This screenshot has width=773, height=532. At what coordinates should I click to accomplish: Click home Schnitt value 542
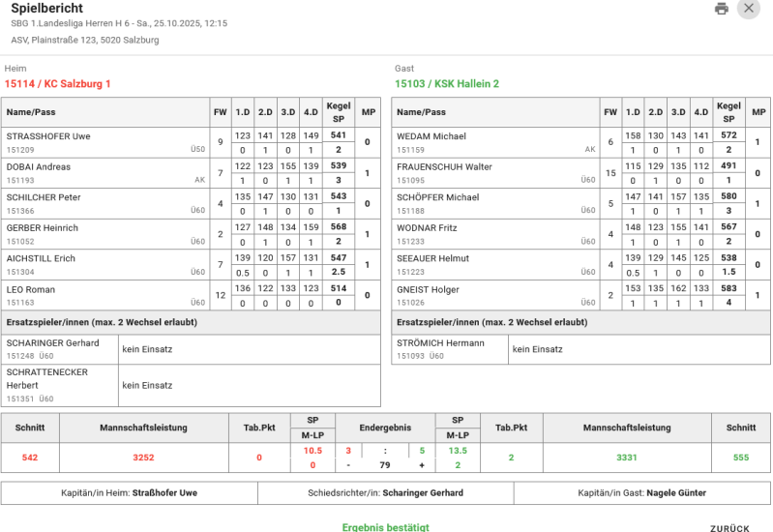click(x=30, y=458)
